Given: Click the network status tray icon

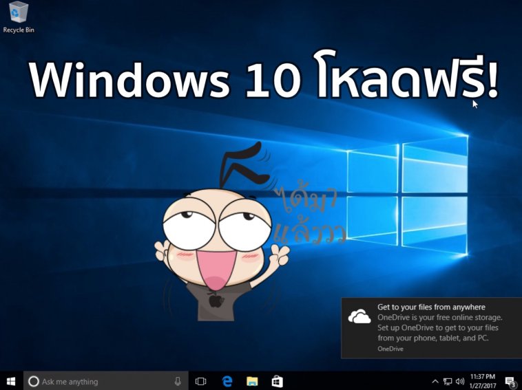Looking at the screenshot, I should 447,381.
